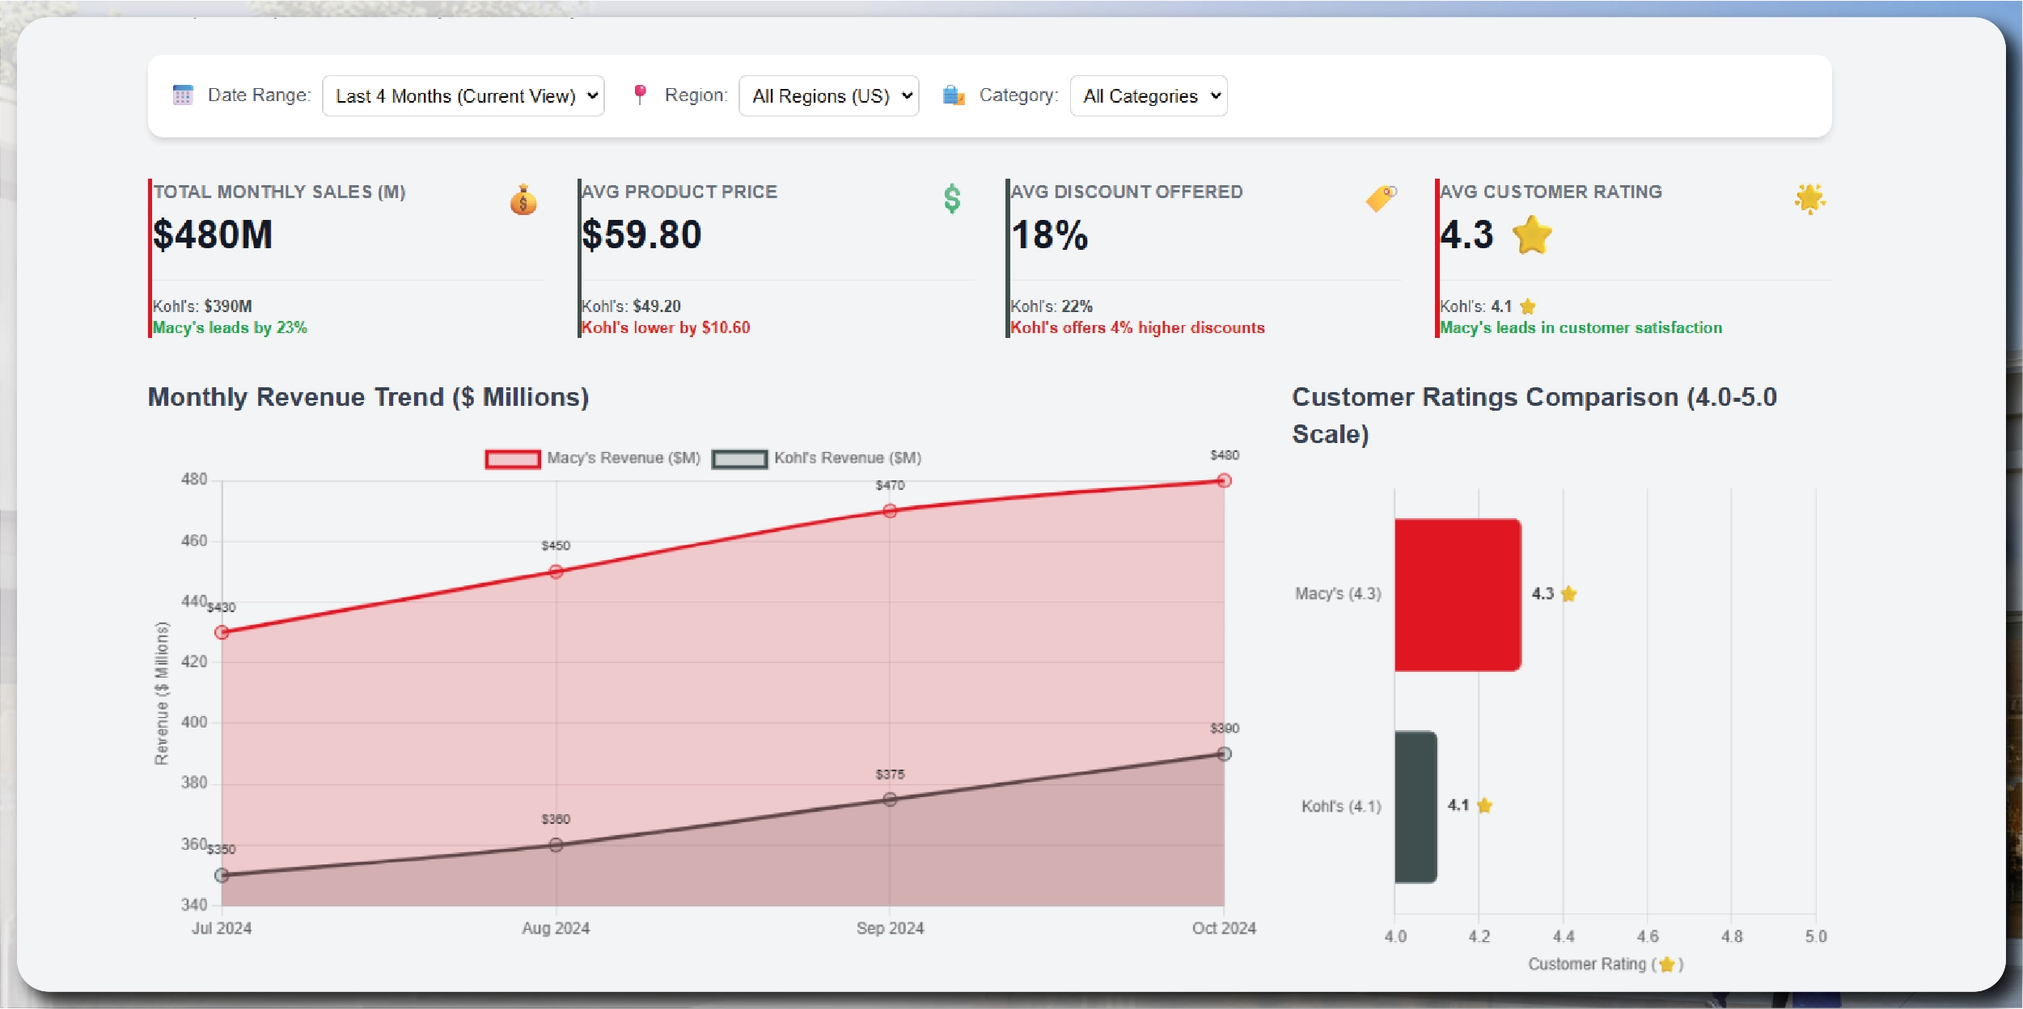Open the All Regions (US) dropdown
Image resolution: width=2023 pixels, height=1009 pixels.
828,96
